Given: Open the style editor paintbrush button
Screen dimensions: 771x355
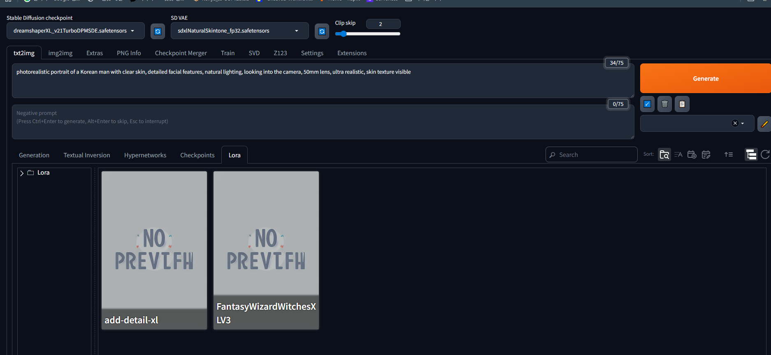Looking at the screenshot, I should coord(764,124).
